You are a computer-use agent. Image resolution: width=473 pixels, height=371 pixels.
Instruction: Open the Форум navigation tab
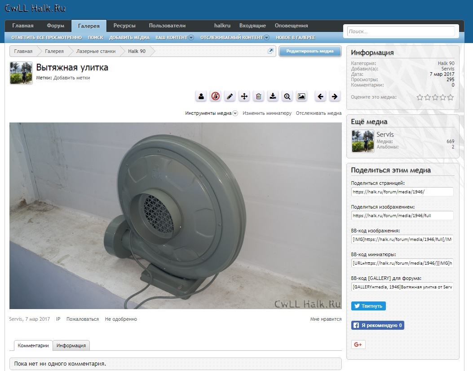[x=55, y=26]
